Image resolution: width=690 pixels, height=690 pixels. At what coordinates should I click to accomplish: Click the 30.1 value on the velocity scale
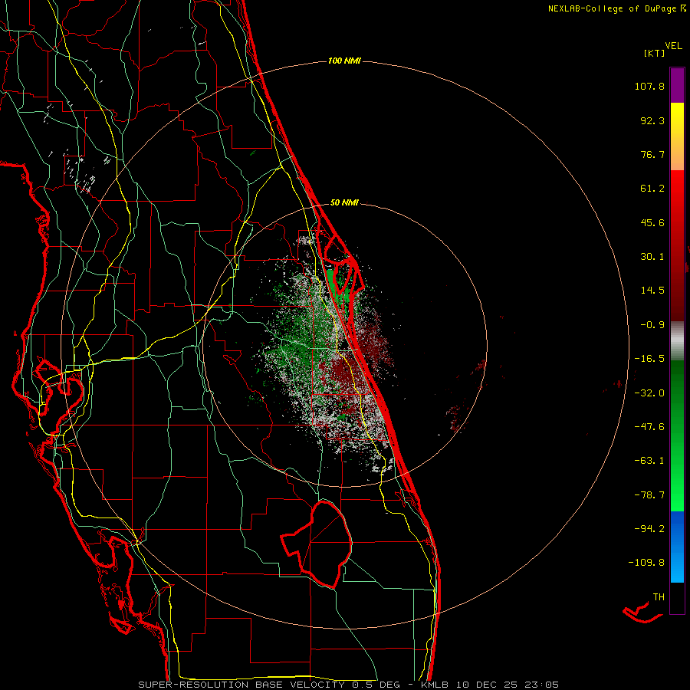coord(652,257)
